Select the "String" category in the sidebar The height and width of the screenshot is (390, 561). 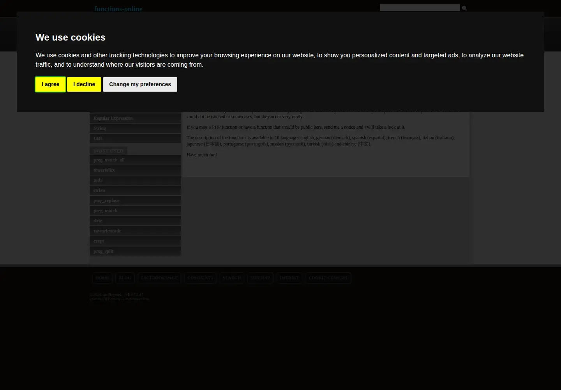coord(135,128)
